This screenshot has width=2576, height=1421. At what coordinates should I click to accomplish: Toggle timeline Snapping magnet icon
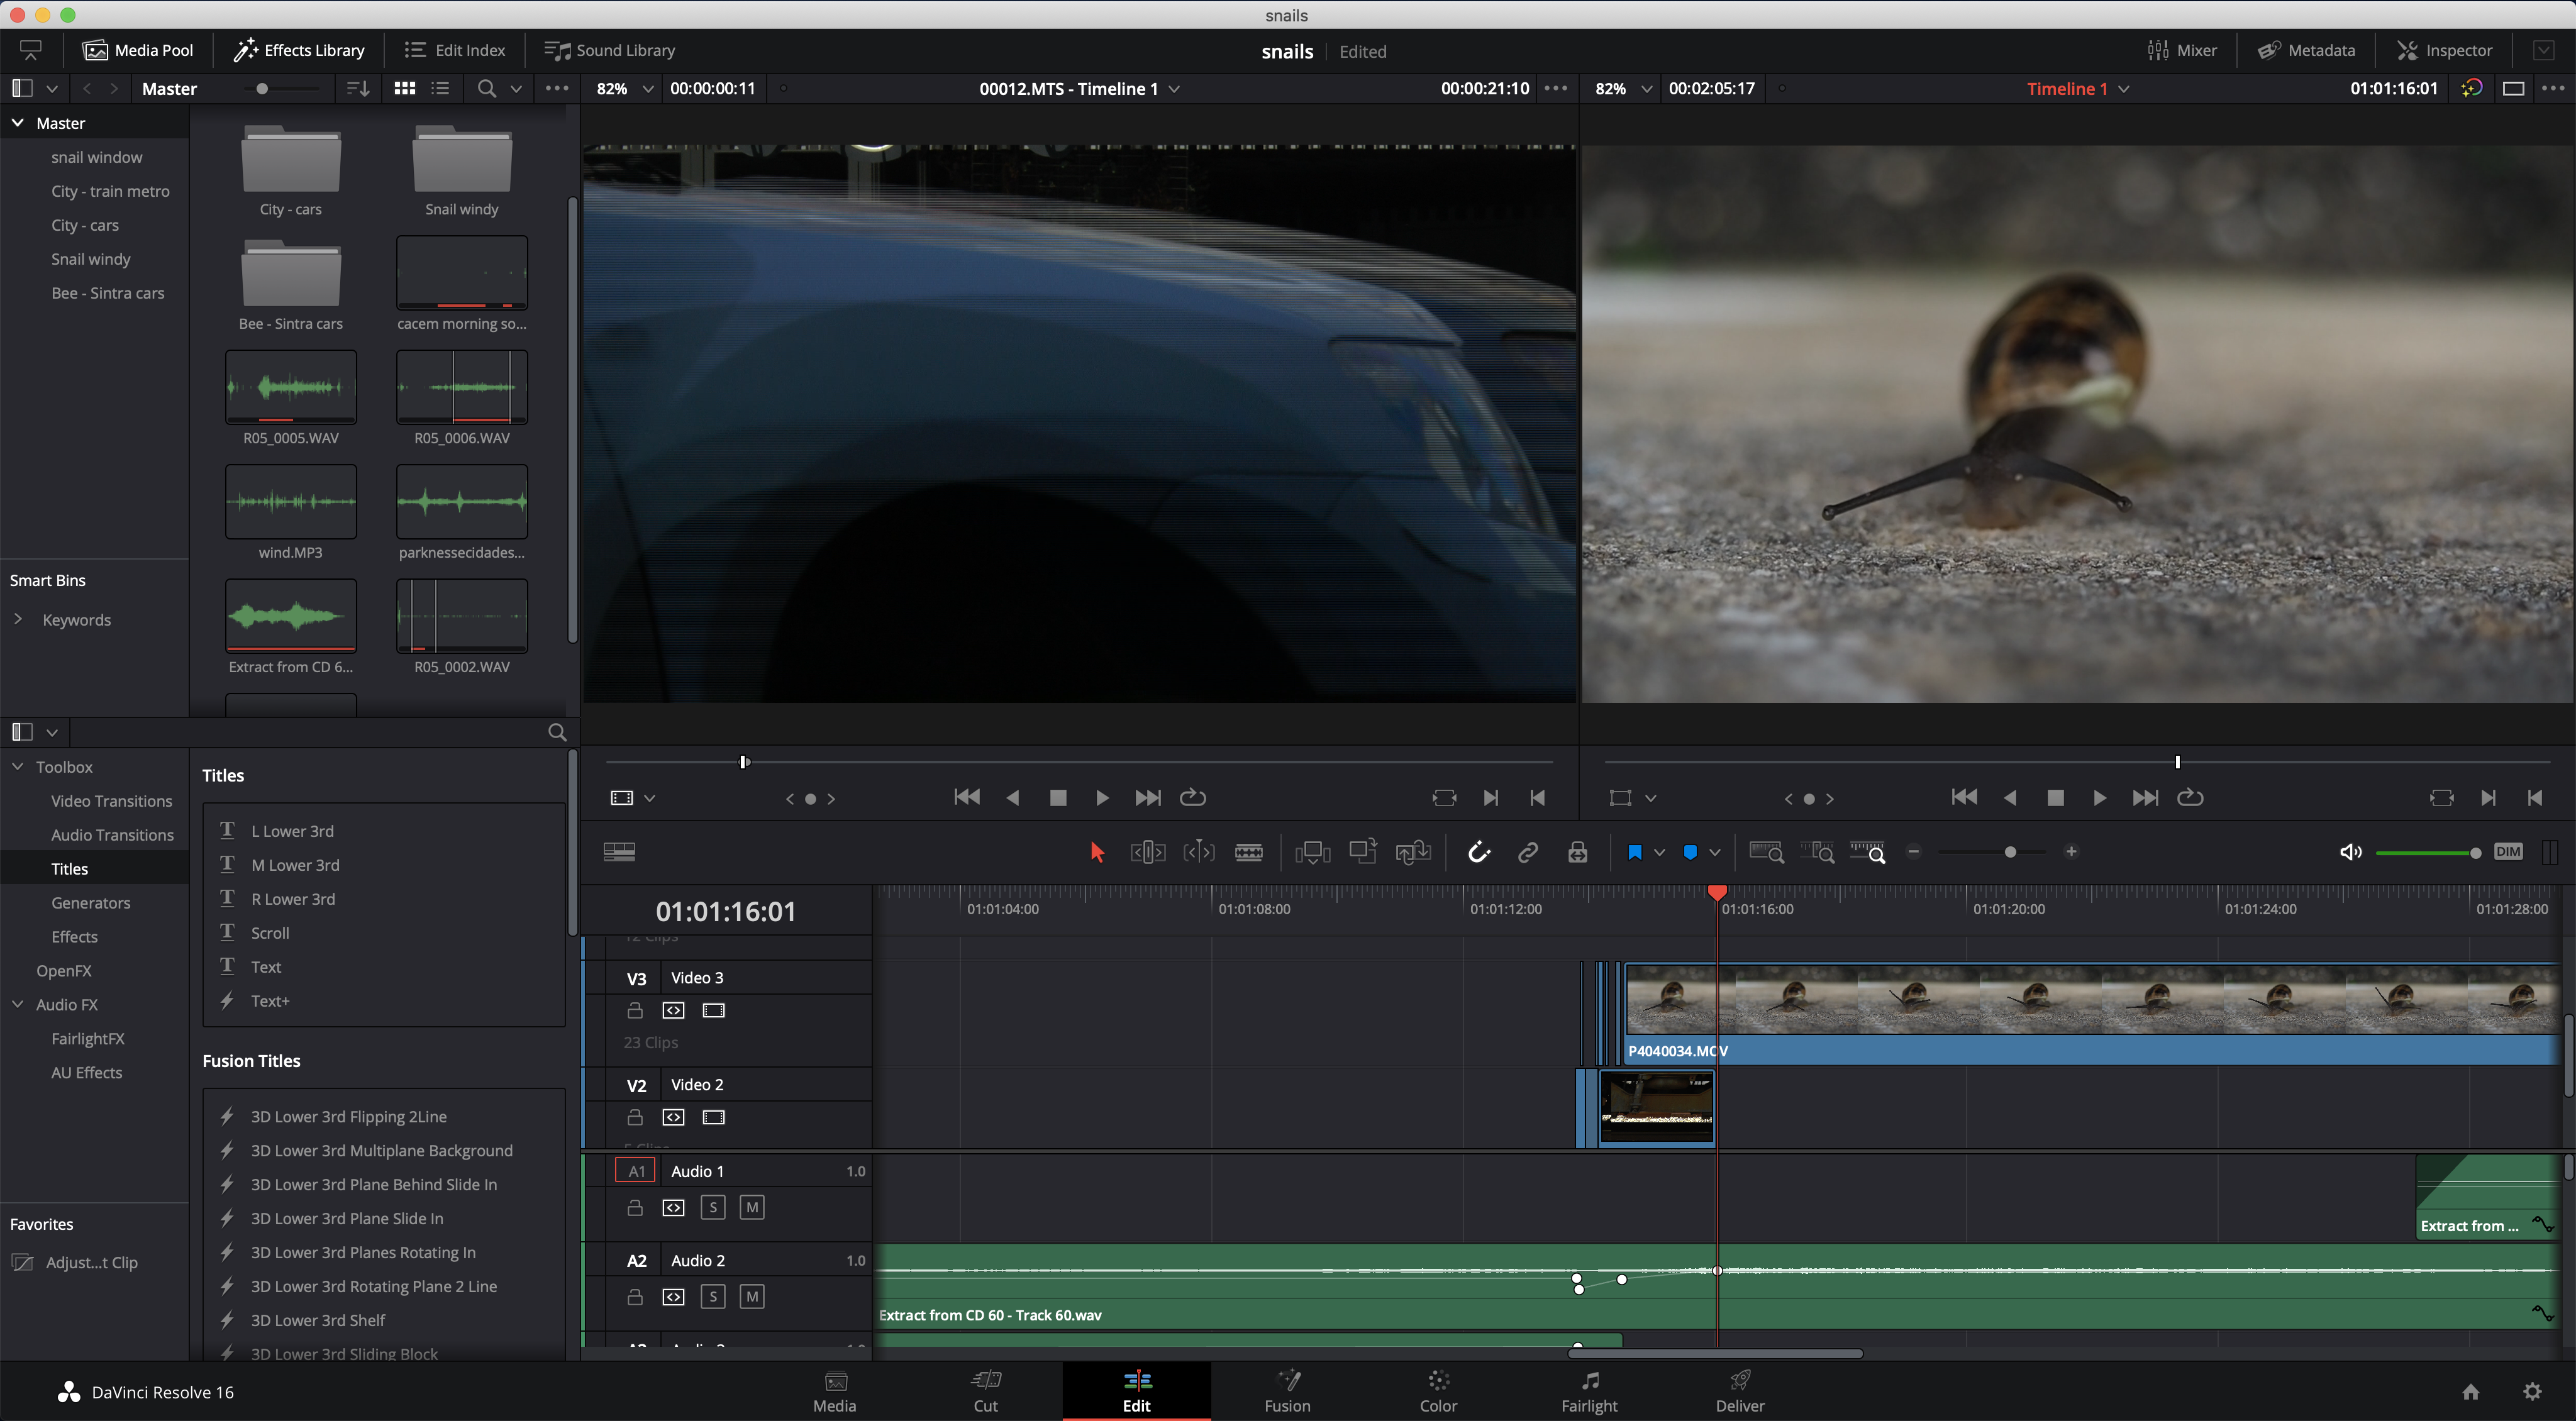point(1478,852)
